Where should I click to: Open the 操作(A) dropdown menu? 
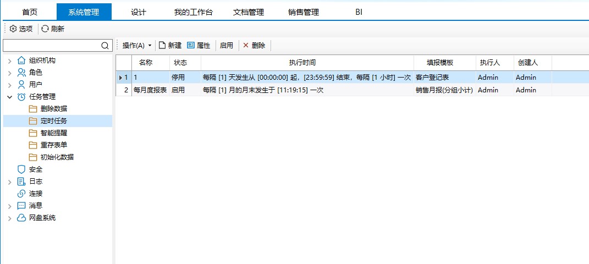pos(136,46)
